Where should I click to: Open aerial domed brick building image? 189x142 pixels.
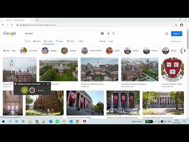[99, 69]
